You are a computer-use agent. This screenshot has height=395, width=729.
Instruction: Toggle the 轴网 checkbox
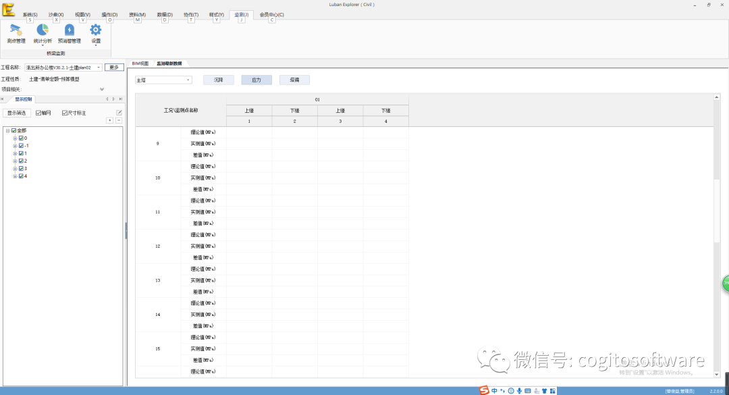pyautogui.click(x=38, y=113)
